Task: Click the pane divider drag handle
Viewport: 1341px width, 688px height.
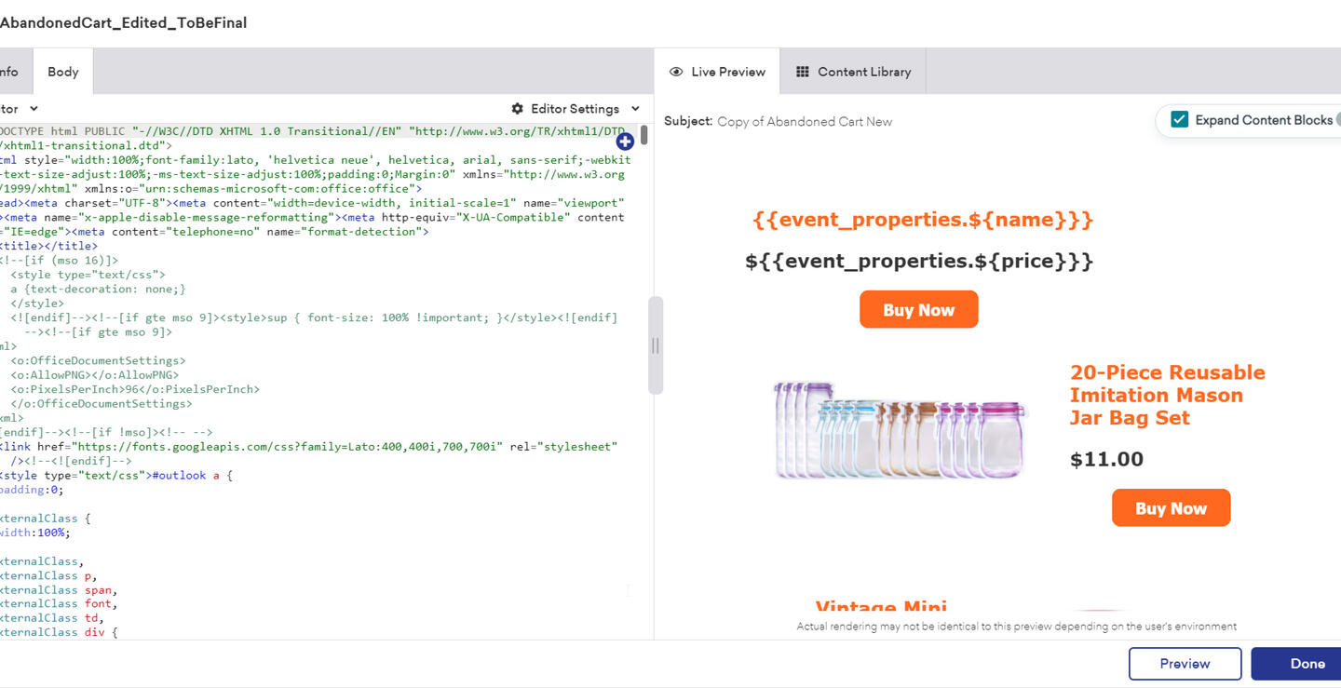Action: point(656,345)
